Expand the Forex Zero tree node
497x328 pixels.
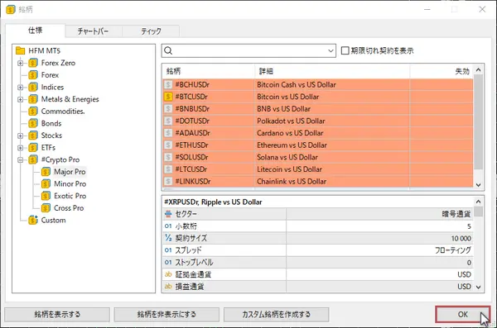(20, 63)
